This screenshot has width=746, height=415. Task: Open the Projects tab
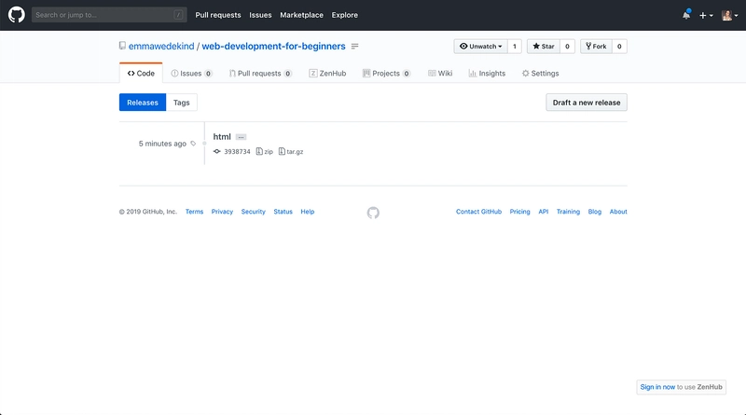pos(386,74)
